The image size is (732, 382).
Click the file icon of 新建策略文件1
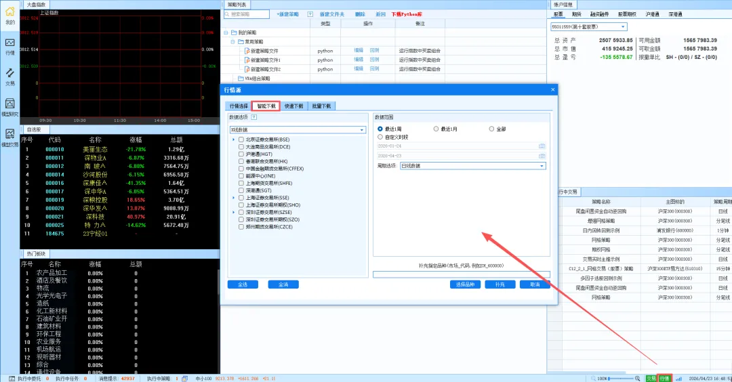247,60
